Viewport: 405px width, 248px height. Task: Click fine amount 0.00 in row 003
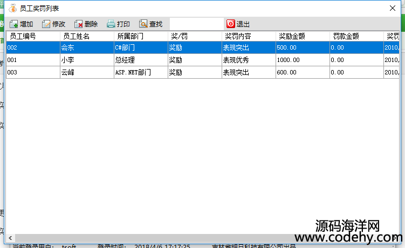pyautogui.click(x=356, y=72)
